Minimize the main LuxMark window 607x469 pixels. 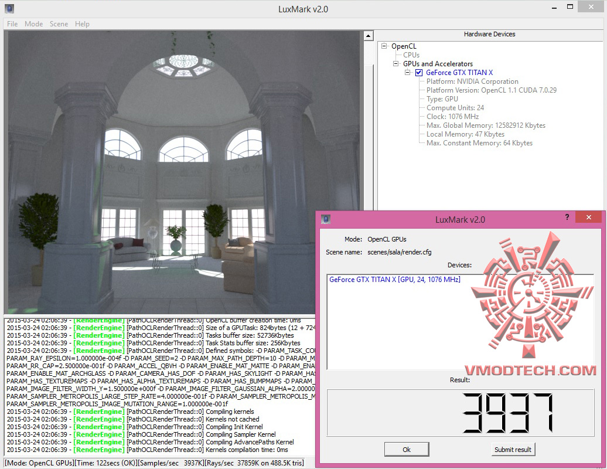(554, 8)
